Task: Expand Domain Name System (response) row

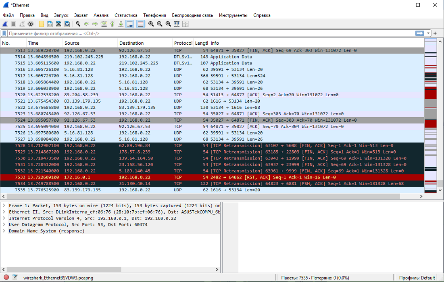Action: click(x=4, y=231)
